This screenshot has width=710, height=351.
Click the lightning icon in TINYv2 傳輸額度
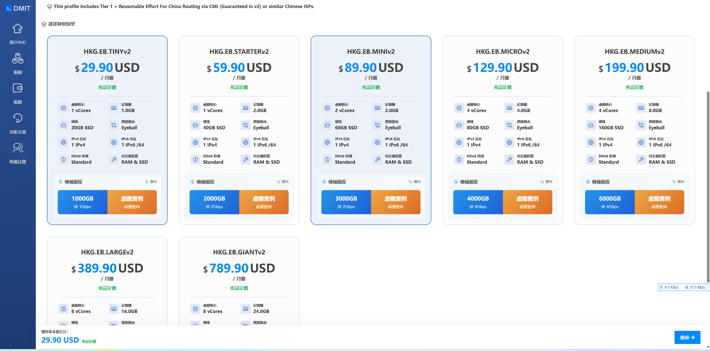click(x=61, y=182)
